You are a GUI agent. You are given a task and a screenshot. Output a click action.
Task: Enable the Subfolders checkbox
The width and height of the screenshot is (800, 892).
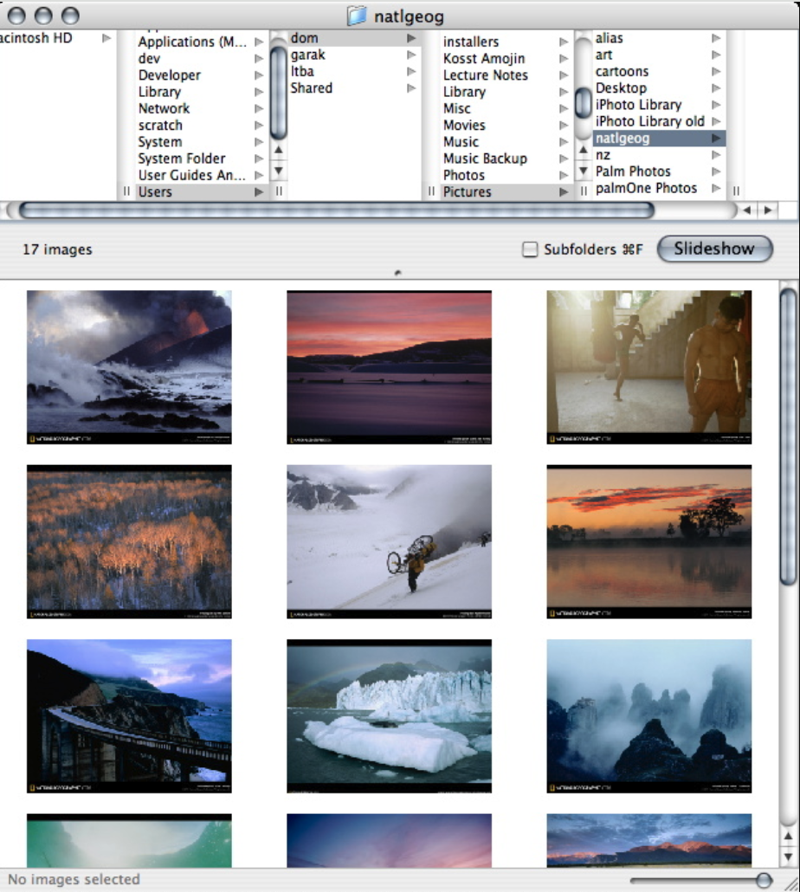point(530,250)
